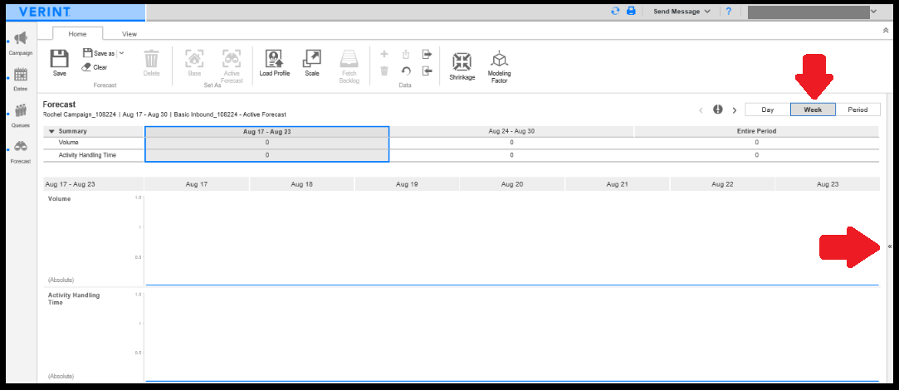Click the Delete trash icon

tap(151, 63)
